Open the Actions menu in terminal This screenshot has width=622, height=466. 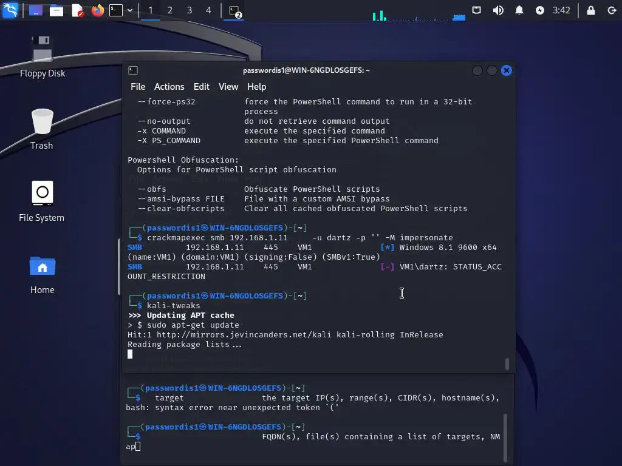(169, 87)
